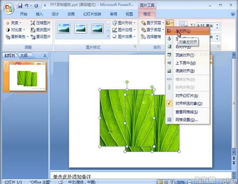The width and height of the screenshot is (238, 184).
Task: Switch to the 插入 ribbon tab
Action: coord(39,14)
